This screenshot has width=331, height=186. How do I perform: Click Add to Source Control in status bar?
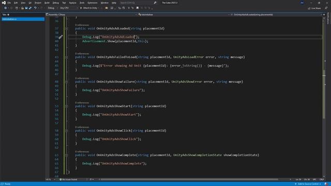308,184
